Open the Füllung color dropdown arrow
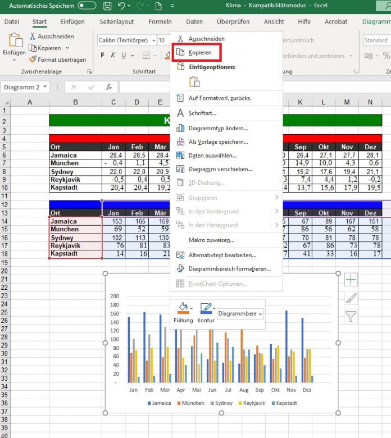 pyautogui.click(x=192, y=308)
